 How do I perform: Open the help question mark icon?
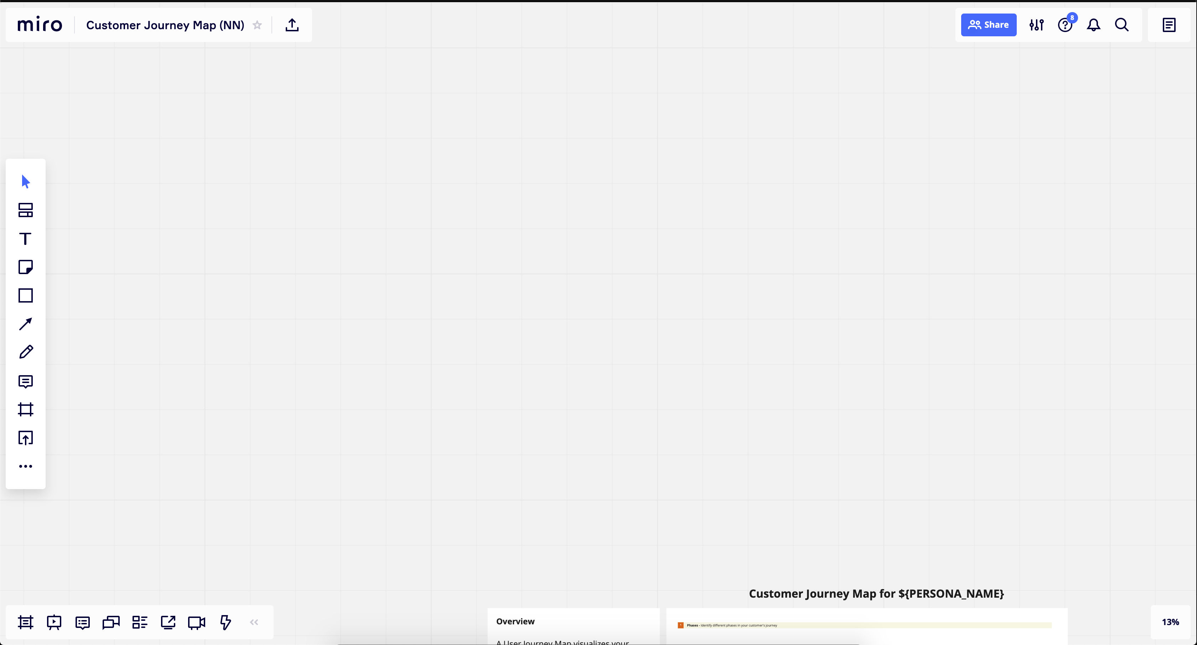(x=1065, y=25)
